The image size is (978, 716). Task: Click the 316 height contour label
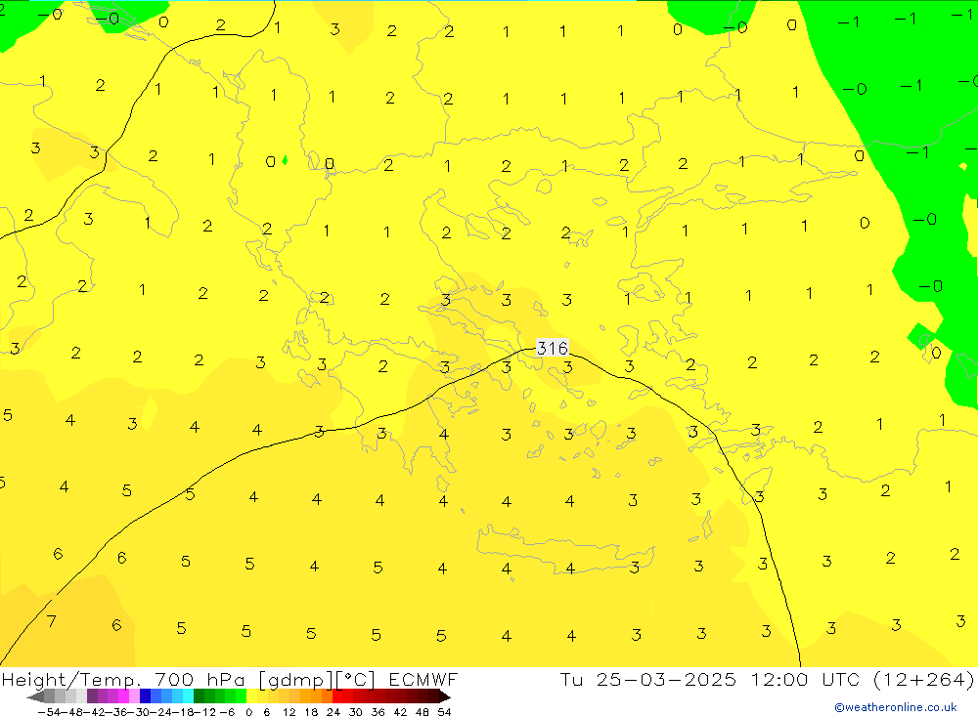(x=552, y=348)
